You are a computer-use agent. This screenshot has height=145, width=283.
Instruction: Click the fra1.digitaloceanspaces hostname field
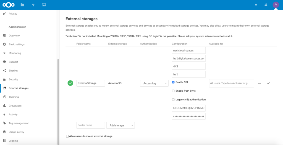click(x=189, y=58)
